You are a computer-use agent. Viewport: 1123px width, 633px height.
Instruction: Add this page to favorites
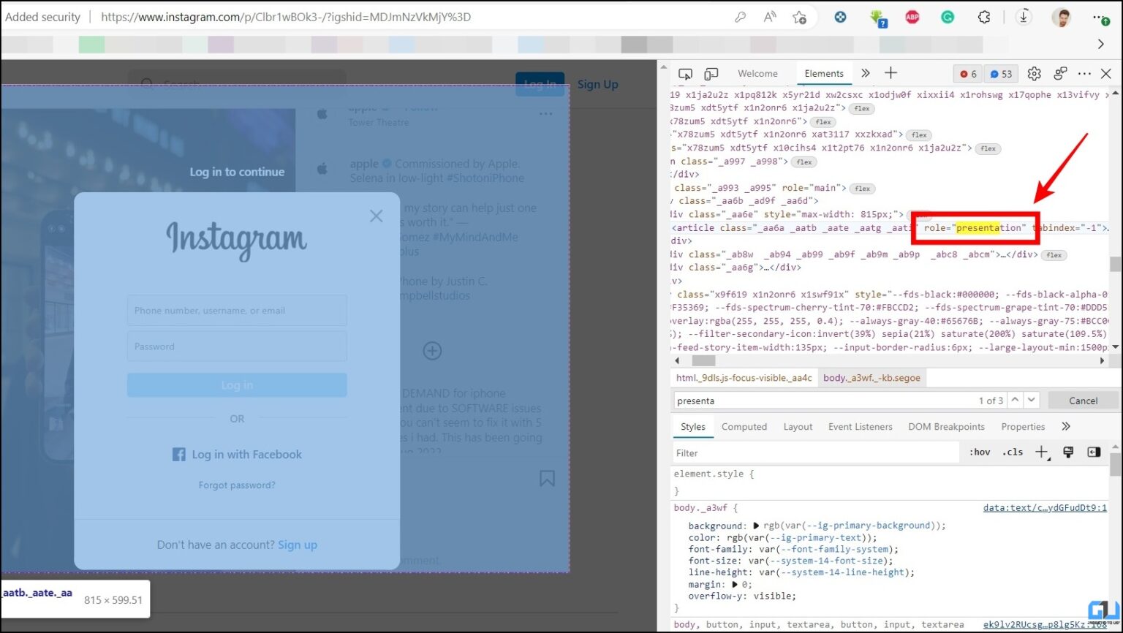click(x=800, y=18)
